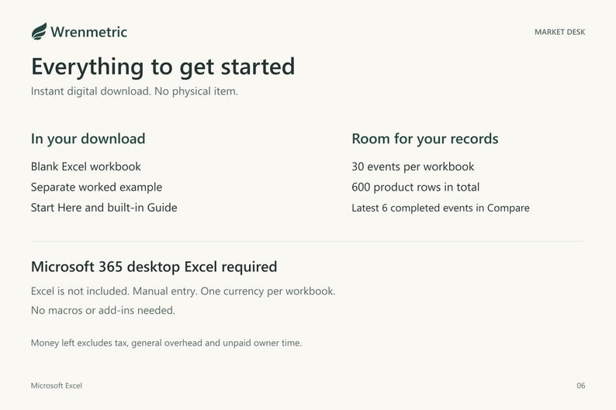616x410 pixels.
Task: Click the Wrenmetric brand name
Action: point(88,32)
